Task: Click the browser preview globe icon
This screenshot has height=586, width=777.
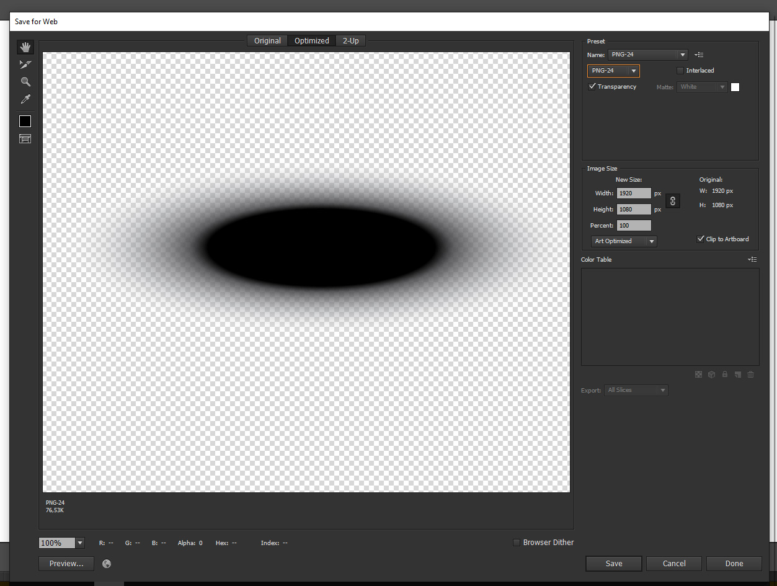Action: click(107, 564)
